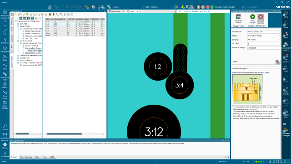Open the Edit sidebar menu
The width and height of the screenshot is (291, 164).
tap(5, 32)
